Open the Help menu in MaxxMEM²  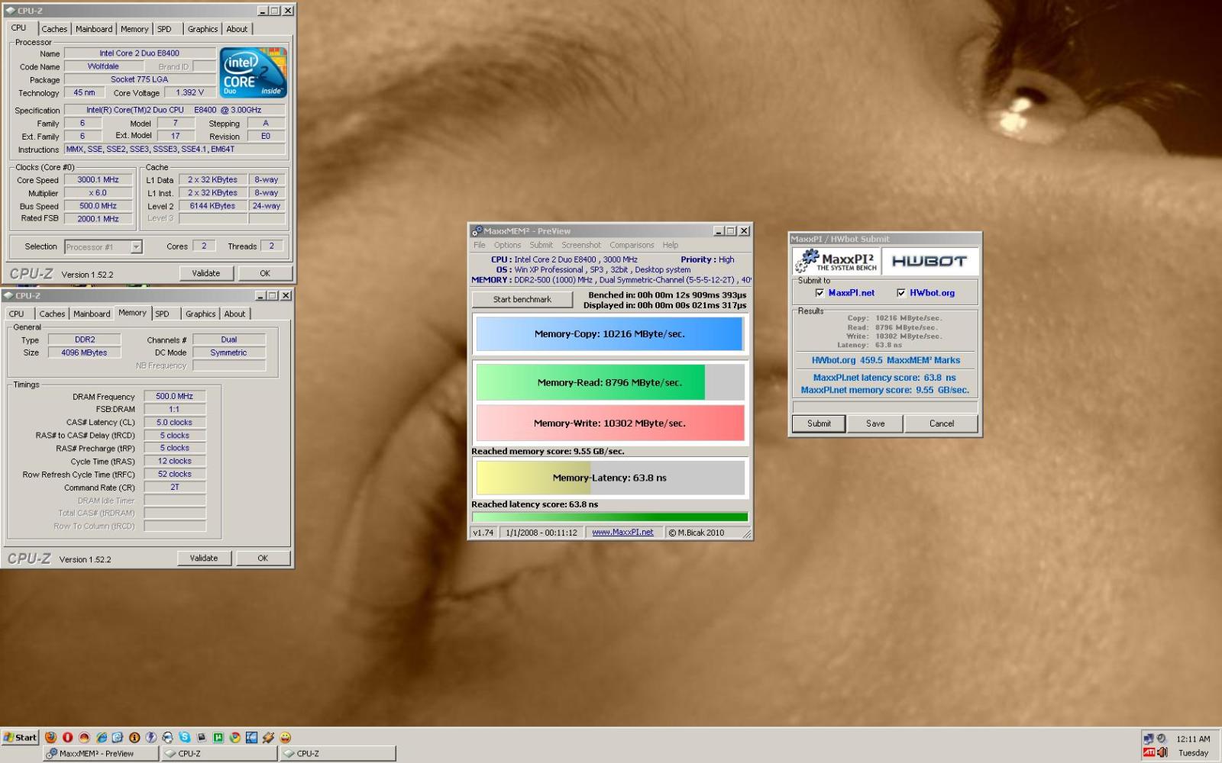(670, 245)
